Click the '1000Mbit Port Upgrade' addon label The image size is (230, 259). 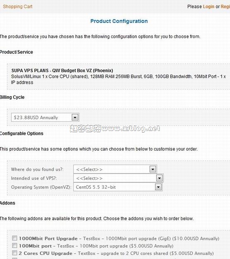click(x=48, y=239)
